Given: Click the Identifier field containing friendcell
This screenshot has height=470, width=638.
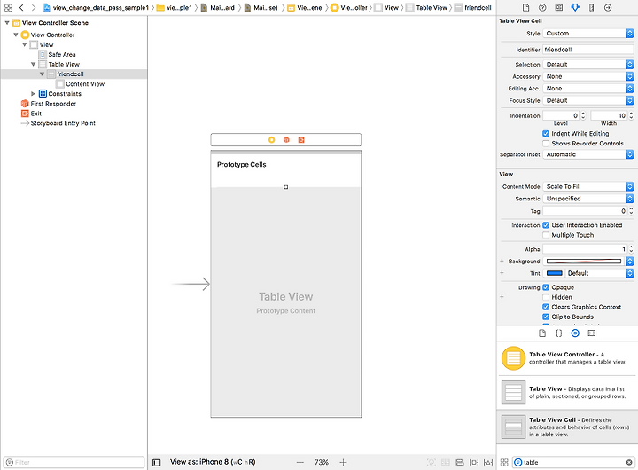Looking at the screenshot, I should click(x=588, y=50).
